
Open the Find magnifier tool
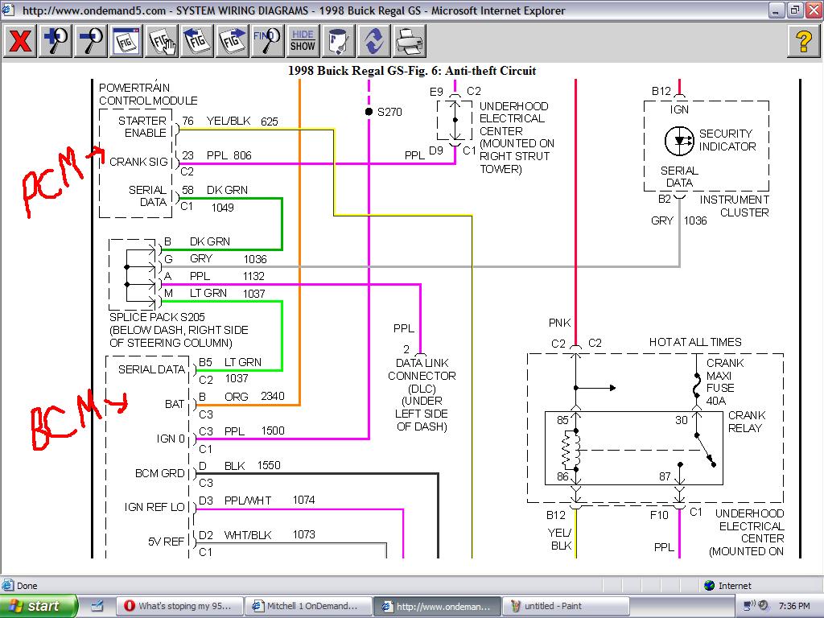pos(267,40)
